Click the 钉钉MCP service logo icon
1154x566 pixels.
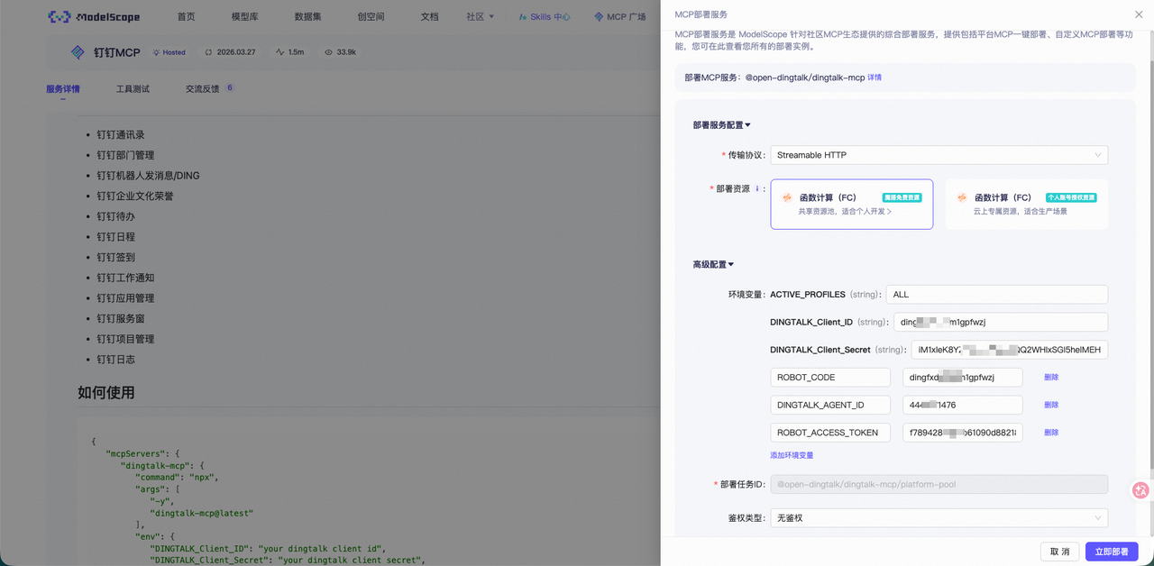pyautogui.click(x=78, y=52)
